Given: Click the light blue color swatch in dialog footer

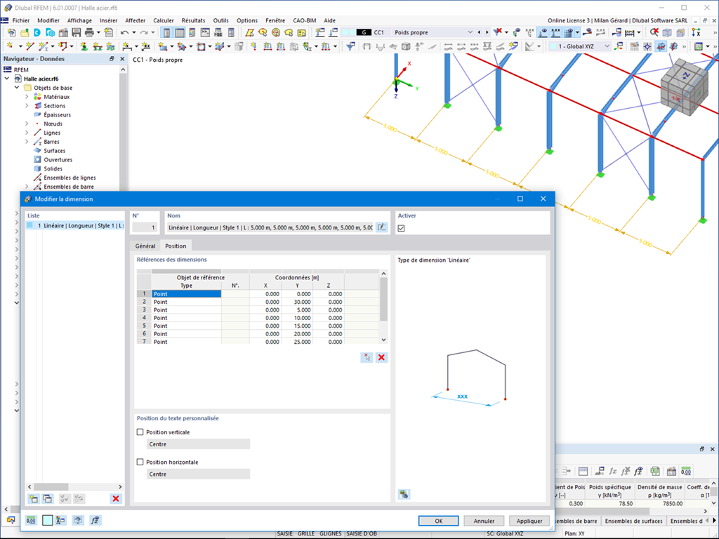Looking at the screenshot, I should pos(47,520).
